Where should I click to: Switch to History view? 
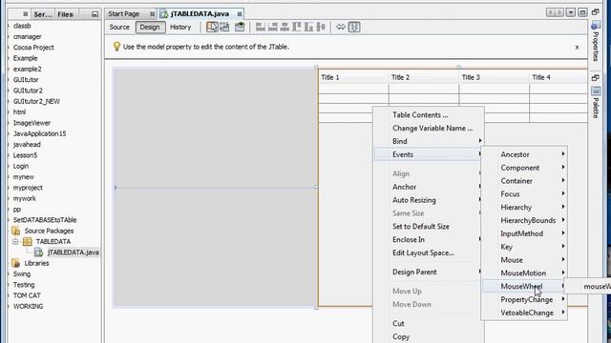tap(180, 27)
